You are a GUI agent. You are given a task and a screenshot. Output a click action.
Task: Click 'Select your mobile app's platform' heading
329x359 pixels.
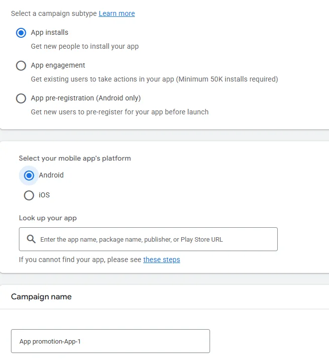(x=75, y=159)
